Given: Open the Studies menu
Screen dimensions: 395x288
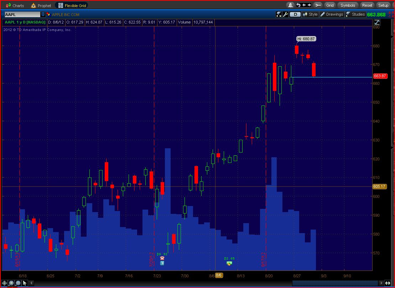Looking at the screenshot, I should point(355,14).
